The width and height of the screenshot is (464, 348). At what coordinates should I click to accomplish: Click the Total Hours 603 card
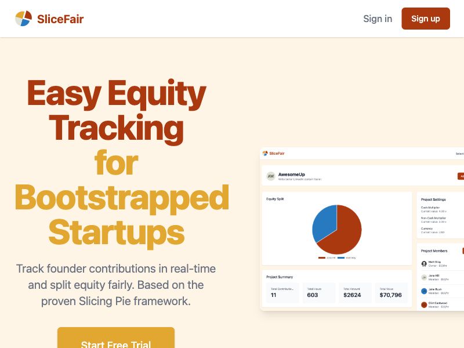click(x=318, y=292)
